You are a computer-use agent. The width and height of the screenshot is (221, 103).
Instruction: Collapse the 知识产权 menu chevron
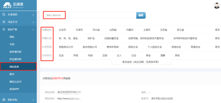(33, 30)
